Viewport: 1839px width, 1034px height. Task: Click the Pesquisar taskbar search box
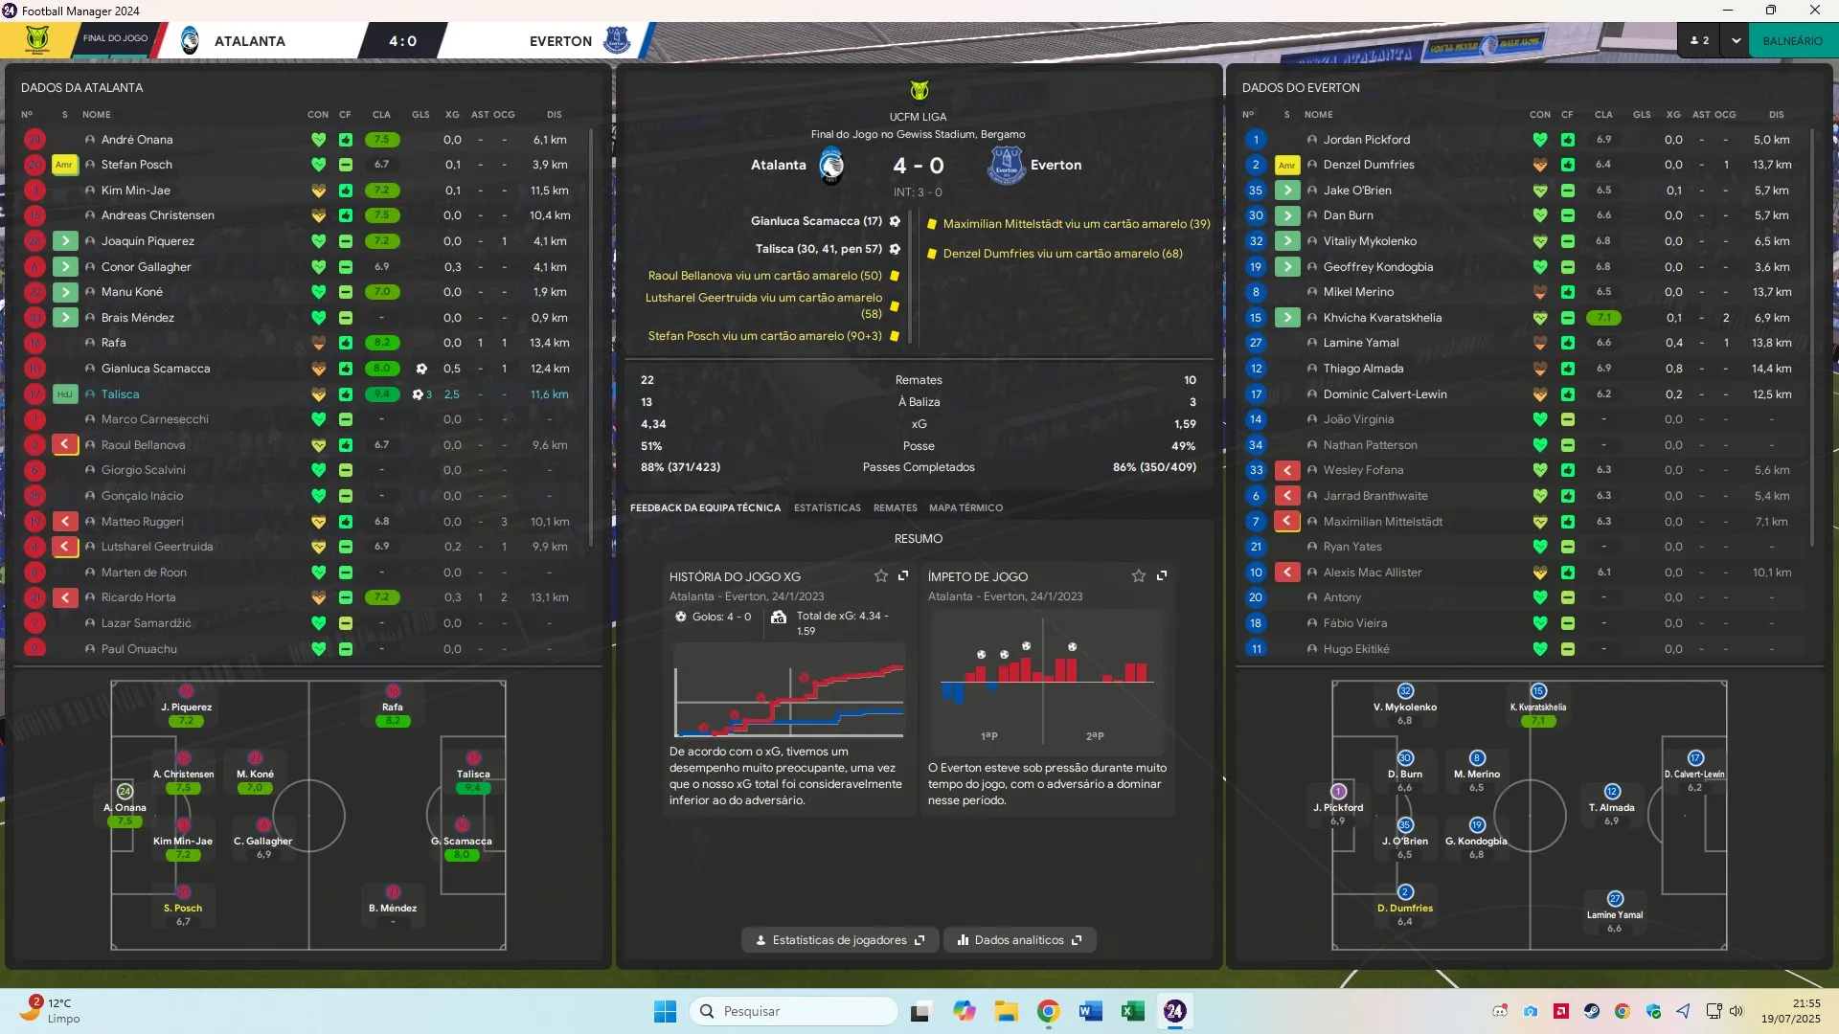click(793, 1011)
